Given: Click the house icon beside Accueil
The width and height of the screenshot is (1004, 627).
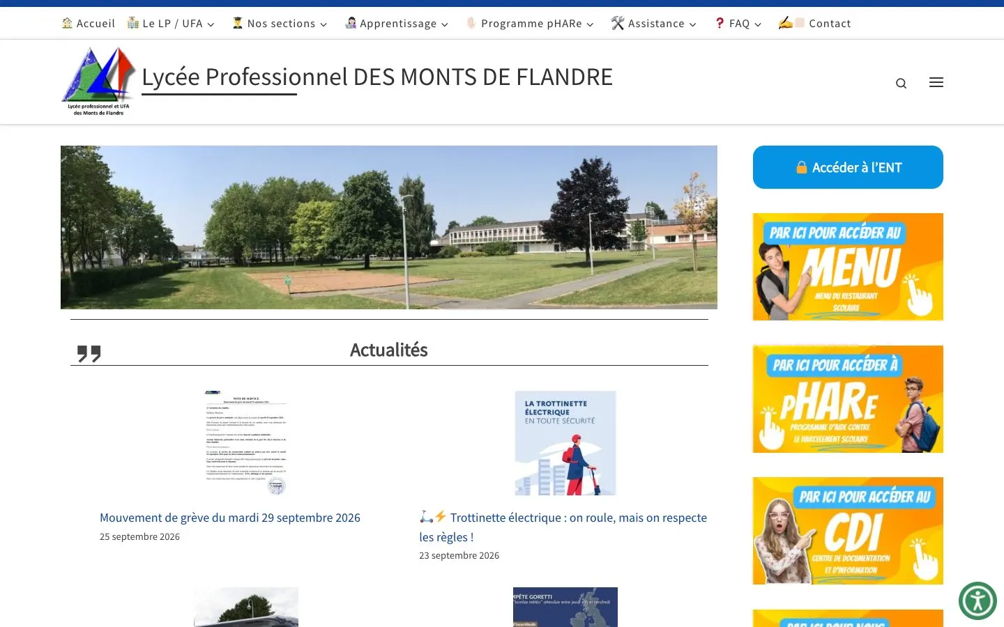Looking at the screenshot, I should point(67,23).
